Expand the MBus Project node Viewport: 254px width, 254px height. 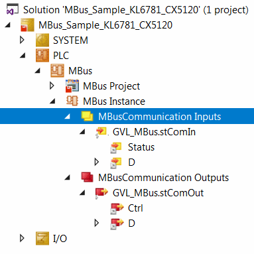(x=52, y=86)
